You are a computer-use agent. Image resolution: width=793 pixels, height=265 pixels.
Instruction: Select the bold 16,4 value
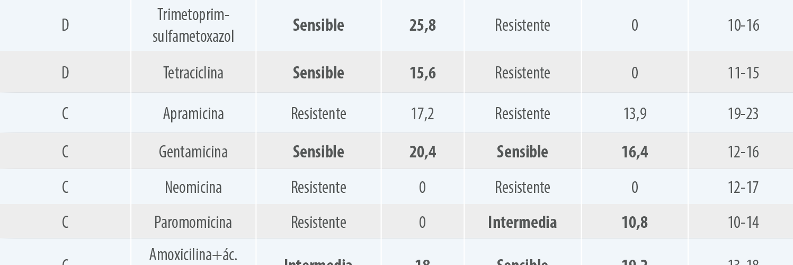pos(635,152)
